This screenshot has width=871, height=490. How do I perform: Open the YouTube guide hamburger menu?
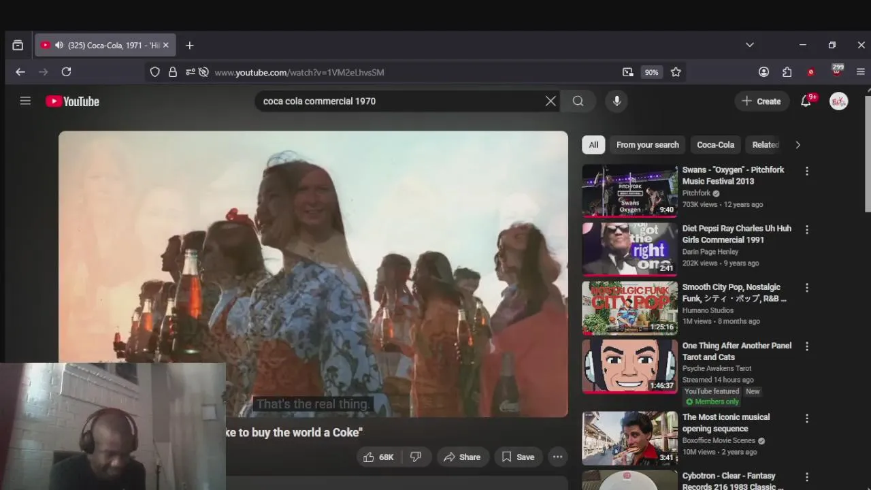tap(25, 101)
